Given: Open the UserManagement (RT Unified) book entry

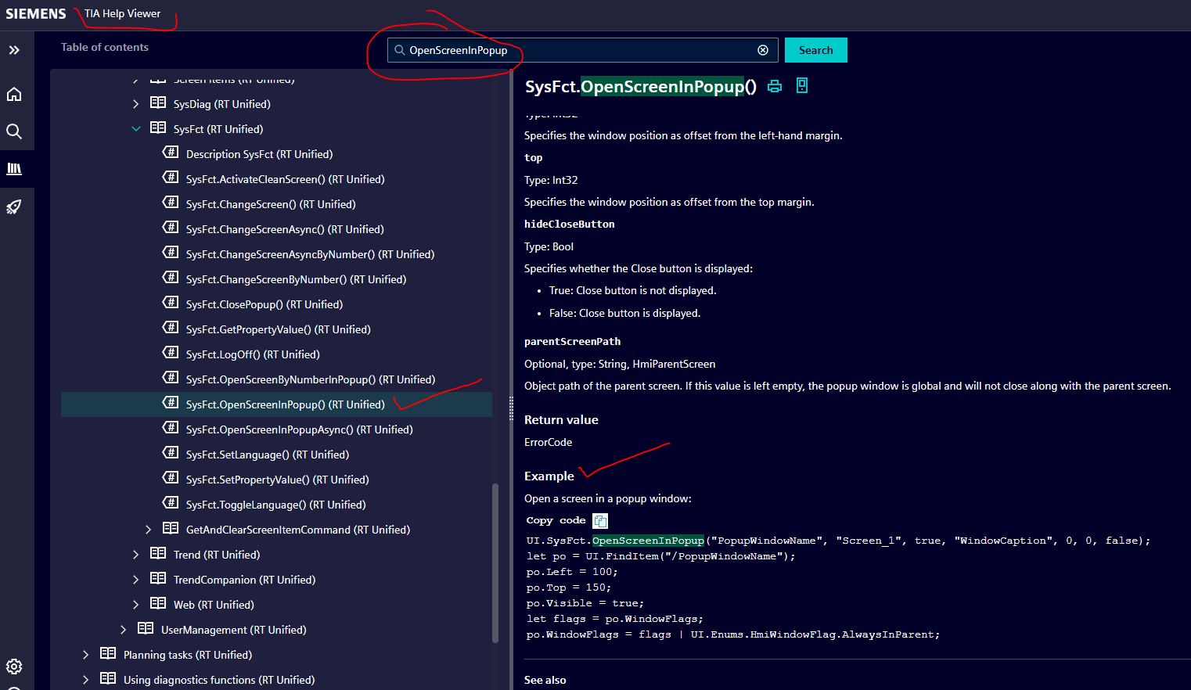Looking at the screenshot, I should click(x=234, y=630).
